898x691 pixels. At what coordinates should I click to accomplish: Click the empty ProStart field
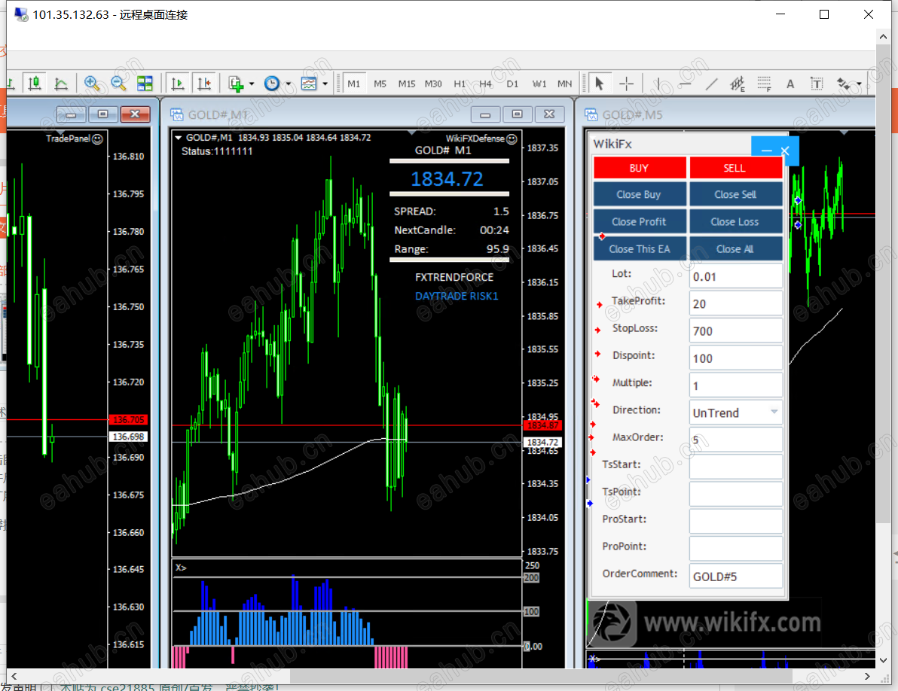tap(736, 521)
